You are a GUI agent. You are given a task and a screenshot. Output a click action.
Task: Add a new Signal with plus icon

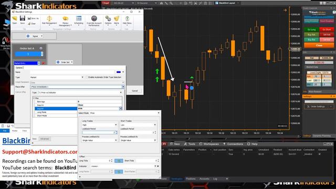tap(28, 36)
